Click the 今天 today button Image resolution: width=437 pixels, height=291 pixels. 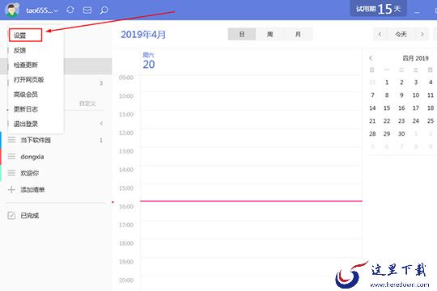[401, 34]
